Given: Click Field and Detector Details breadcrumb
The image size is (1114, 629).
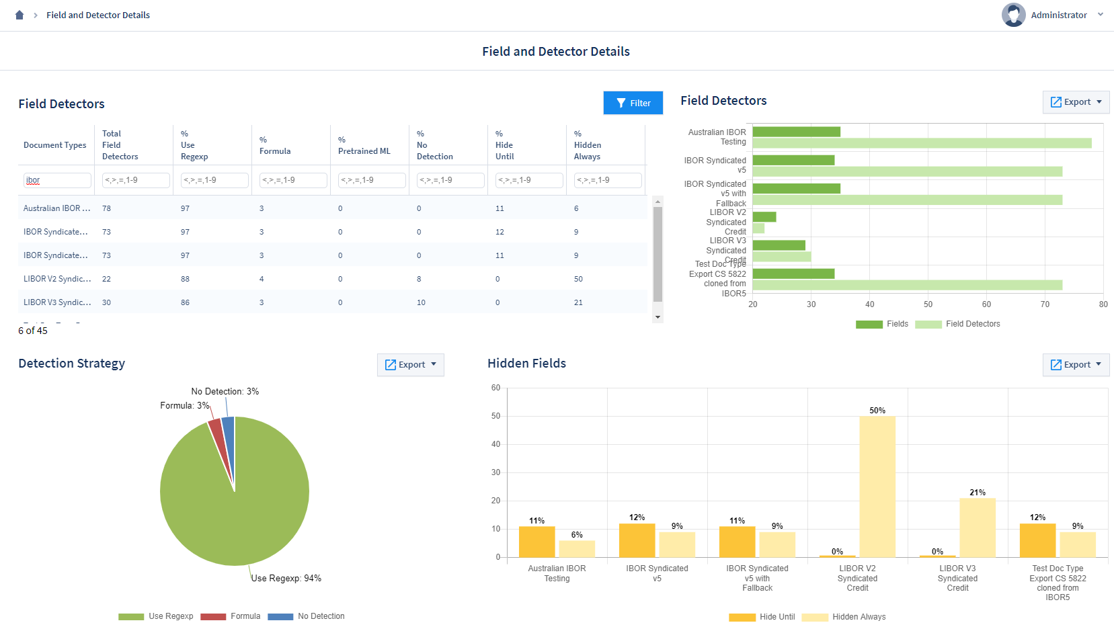Looking at the screenshot, I should tap(98, 15).
